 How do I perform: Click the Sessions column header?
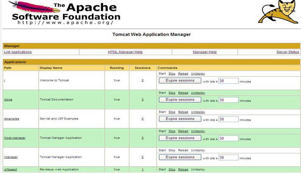coord(143,68)
